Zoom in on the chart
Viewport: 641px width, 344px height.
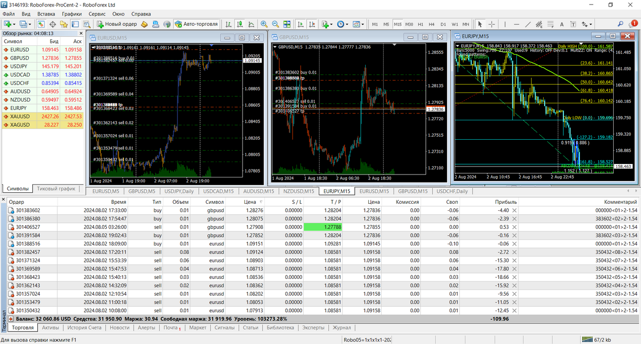pyautogui.click(x=264, y=24)
